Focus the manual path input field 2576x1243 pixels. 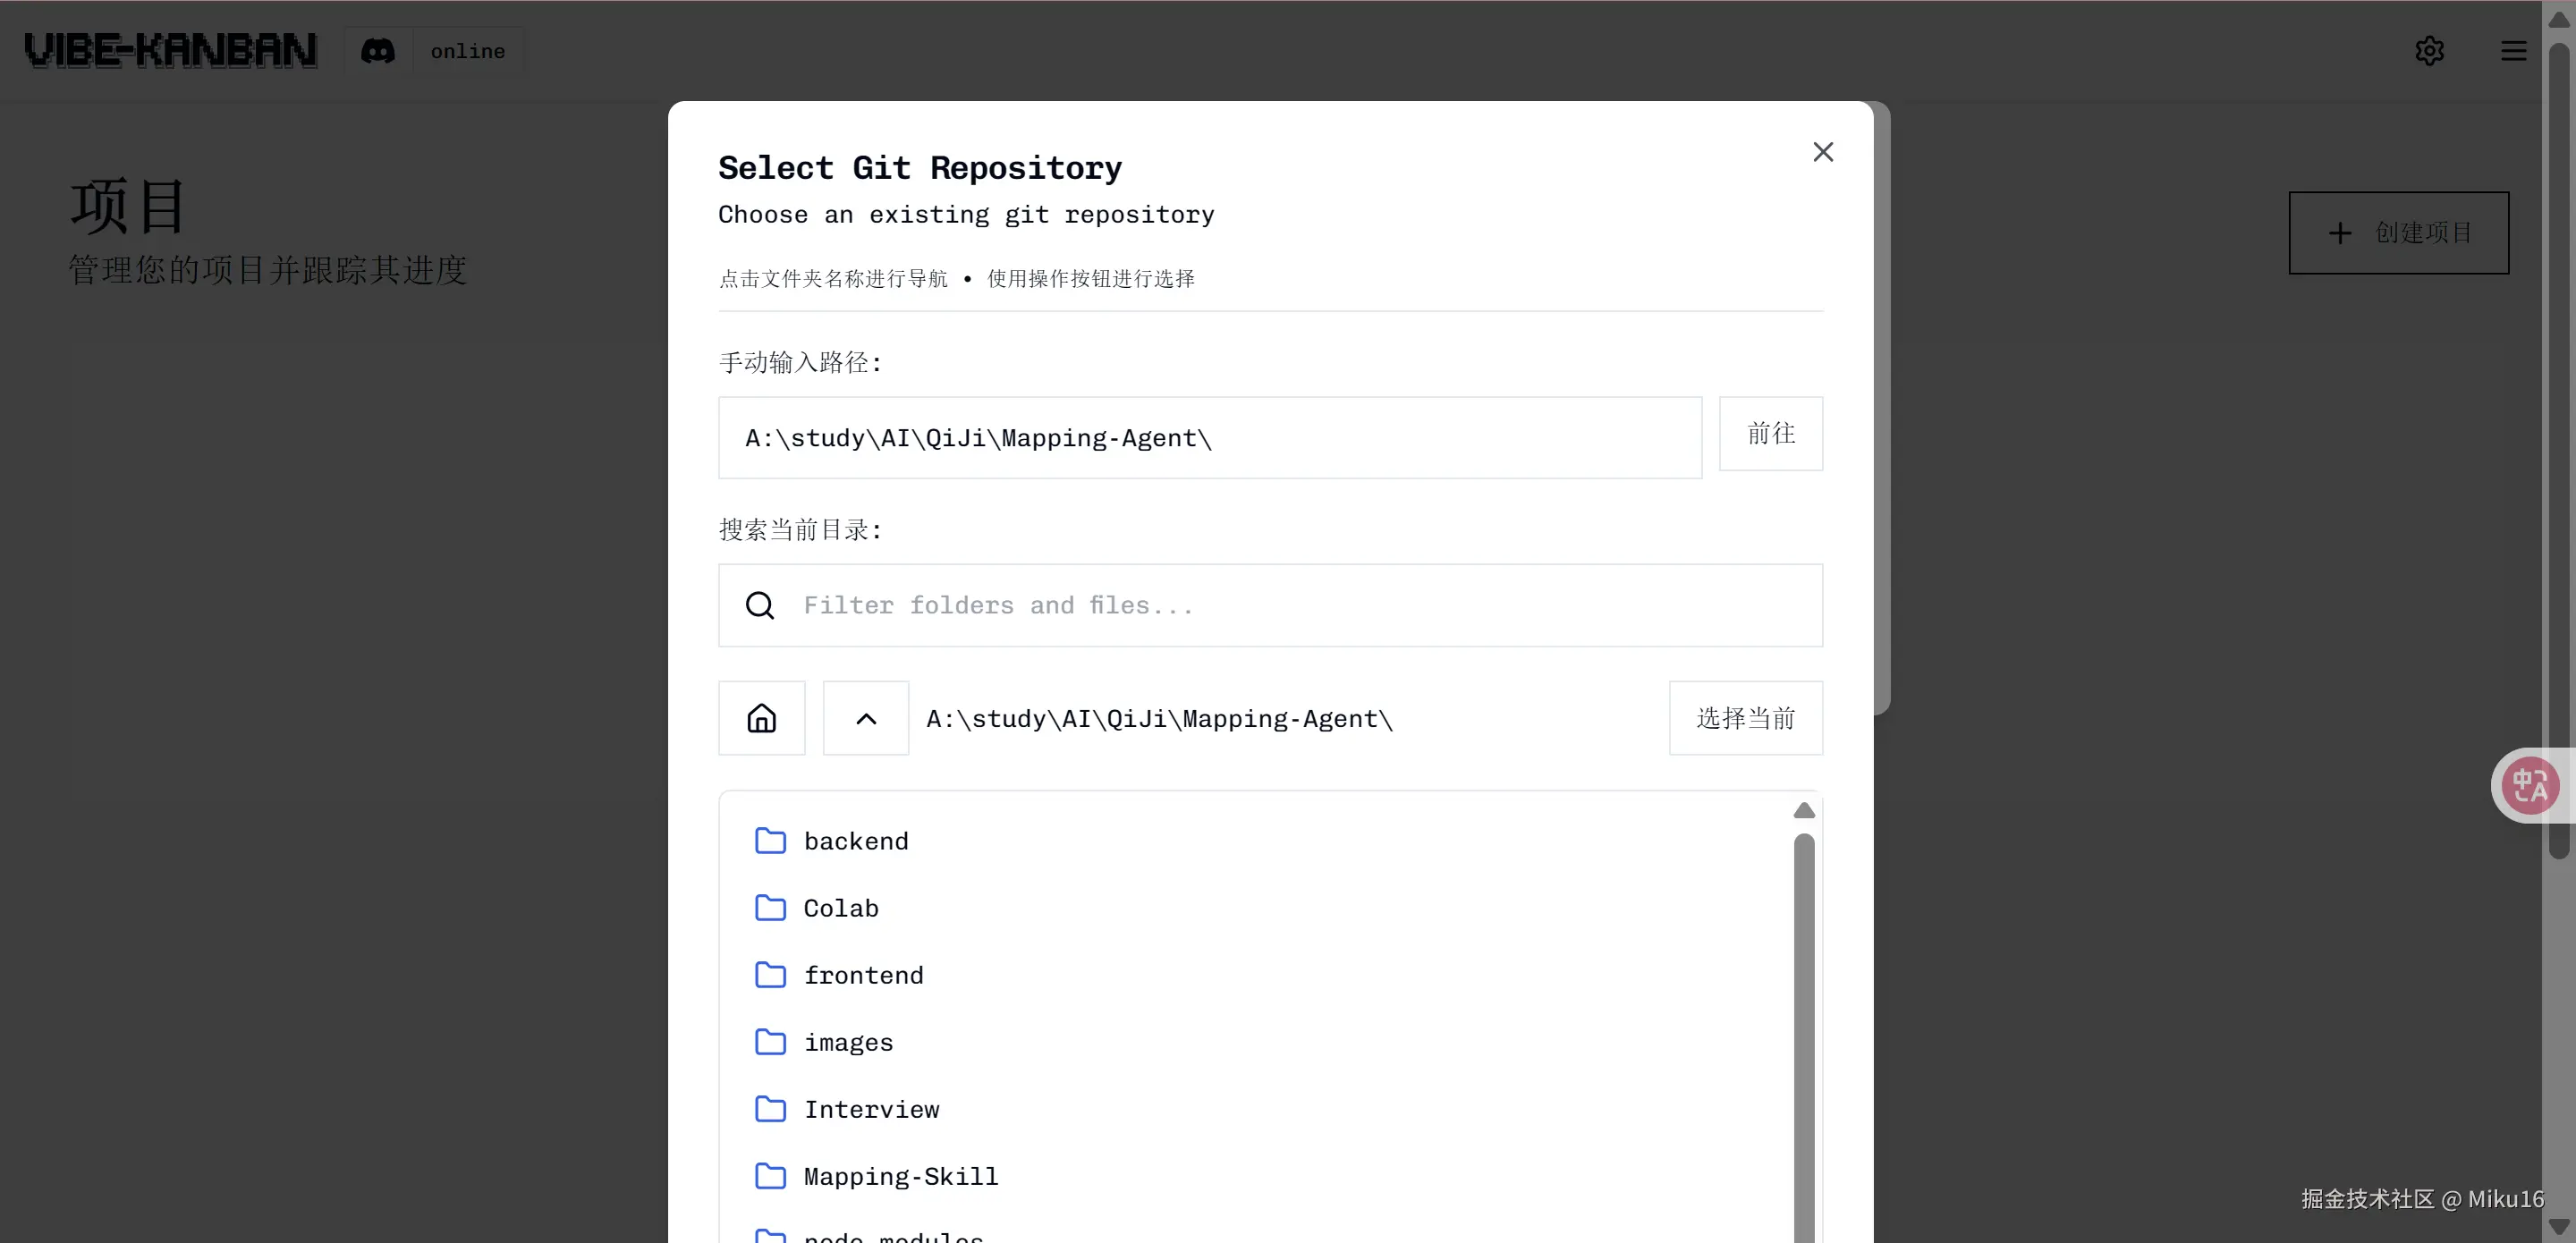click(x=1209, y=438)
